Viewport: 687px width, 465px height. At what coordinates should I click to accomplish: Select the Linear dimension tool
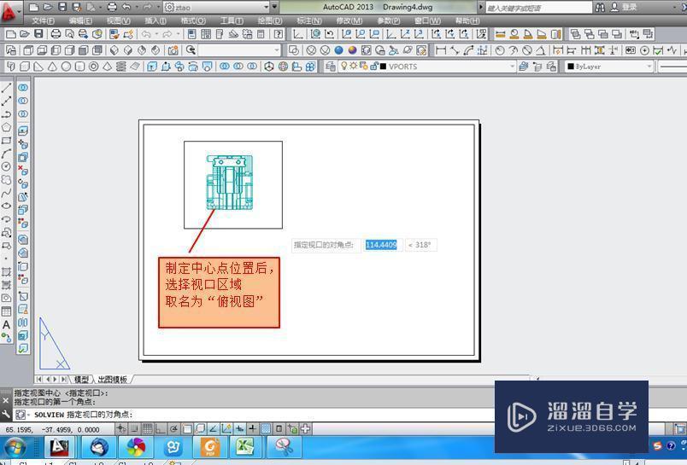point(441,50)
